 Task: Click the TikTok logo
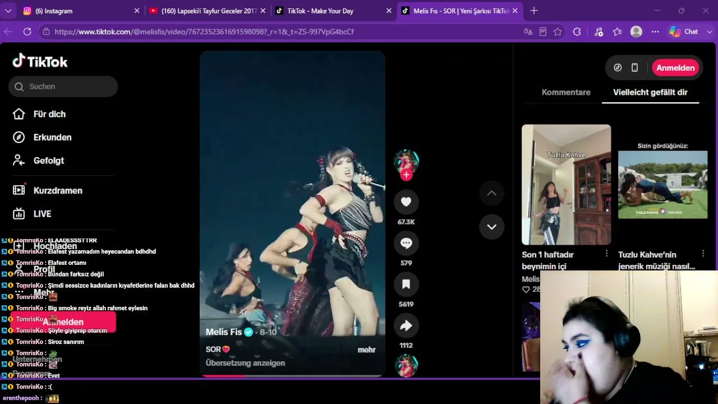[40, 61]
